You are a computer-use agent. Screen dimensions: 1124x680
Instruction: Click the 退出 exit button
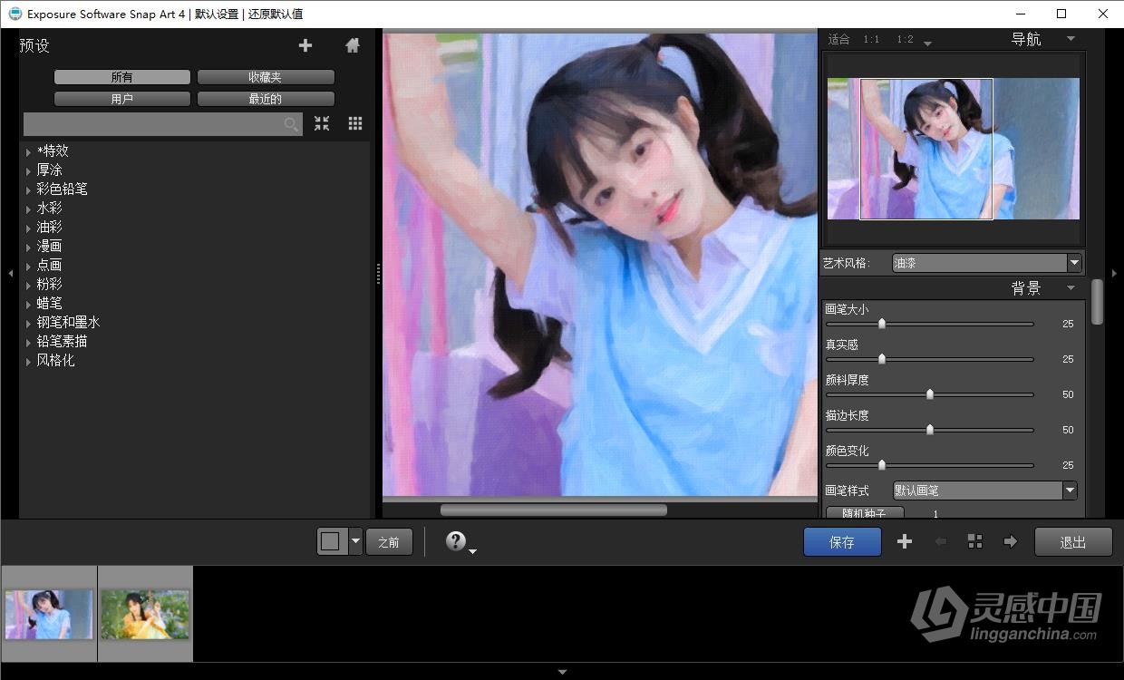[1073, 542]
